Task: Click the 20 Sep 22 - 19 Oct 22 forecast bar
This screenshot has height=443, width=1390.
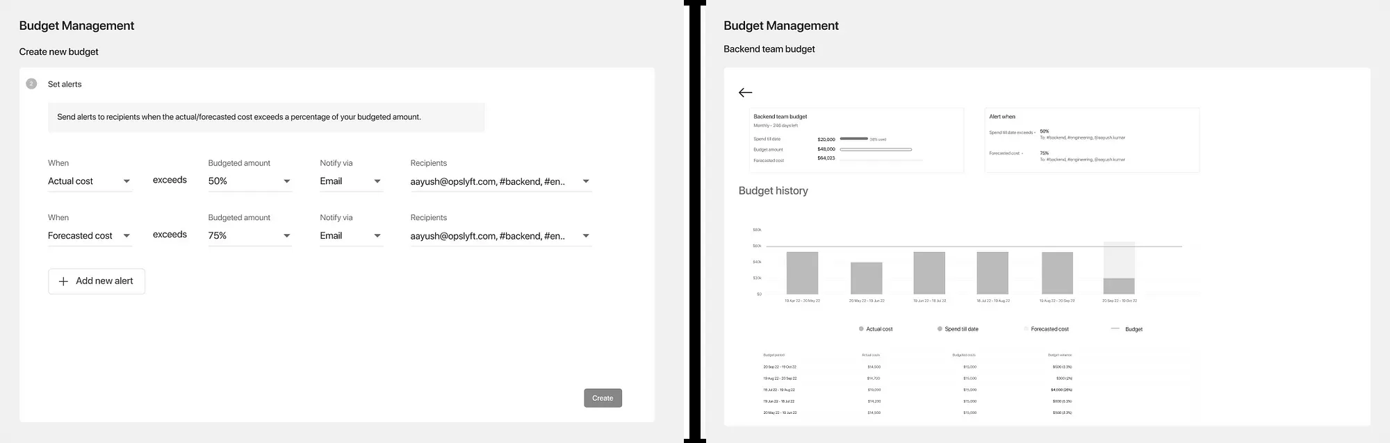Action: [x=1119, y=260]
